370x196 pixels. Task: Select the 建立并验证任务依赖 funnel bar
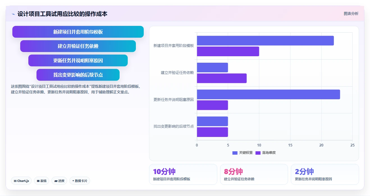[78, 46]
